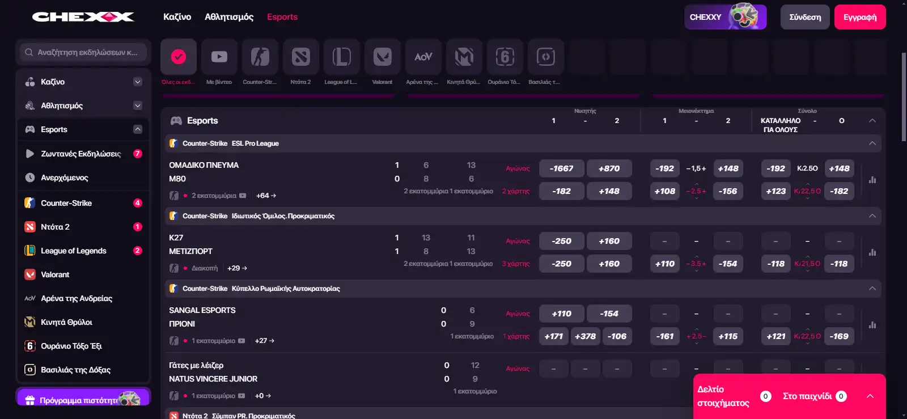
Task: Open the Αθλητισμός top menu
Action: [x=229, y=17]
